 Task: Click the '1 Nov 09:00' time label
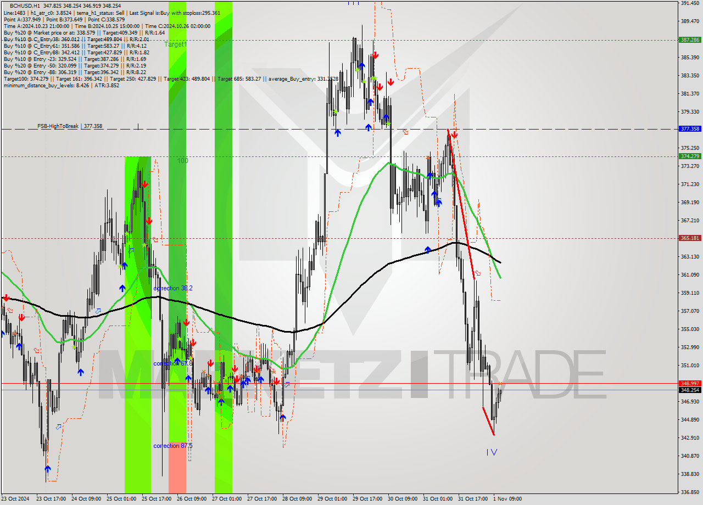(507, 499)
